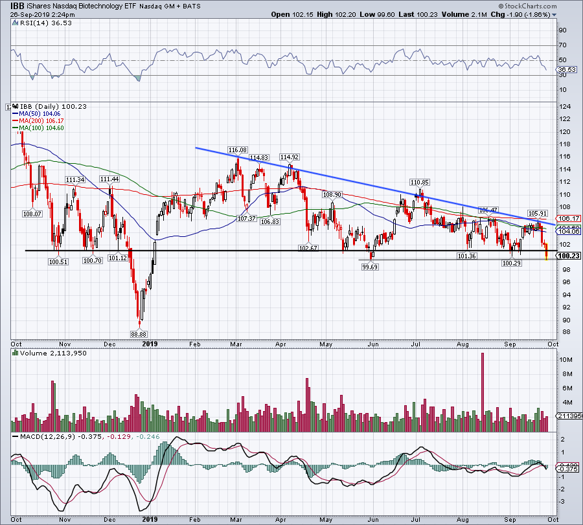Click the 116.08 peak price label
This screenshot has width=583, height=525.
coord(238,150)
